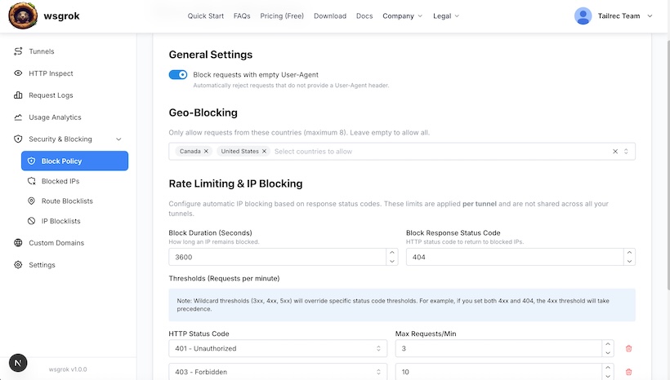The height and width of the screenshot is (380, 670).
Task: Click the Block Duration seconds field
Action: pyautogui.click(x=276, y=257)
